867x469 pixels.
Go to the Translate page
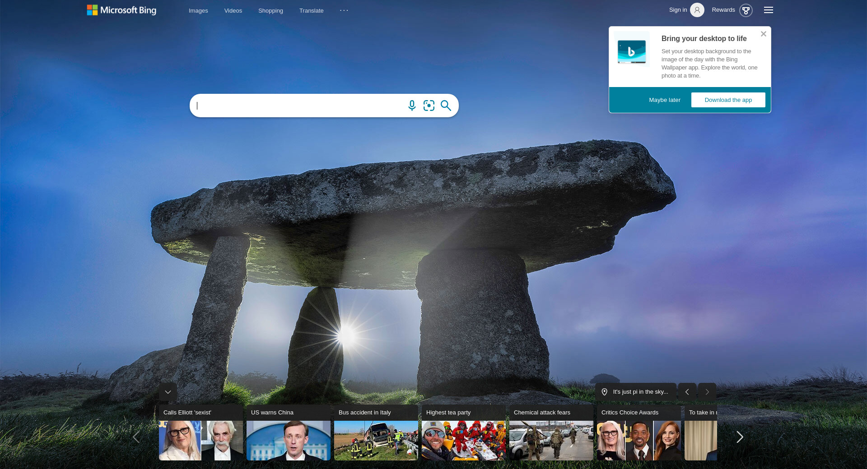[311, 10]
